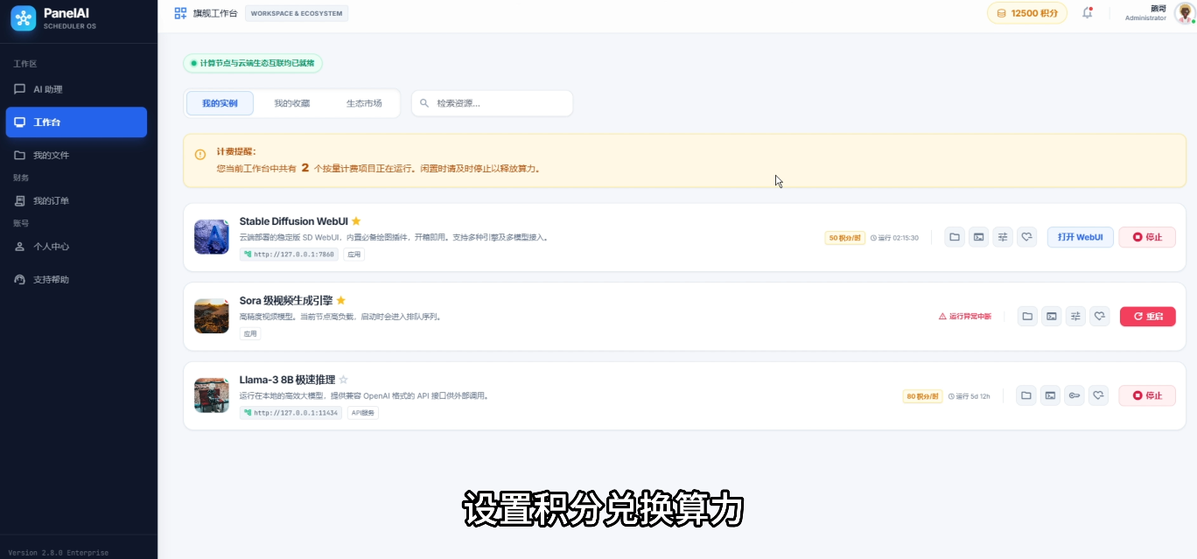Screen dimensions: 1197x559
Task: Open the folder icon for Llama-3 8B row
Action: (1026, 395)
